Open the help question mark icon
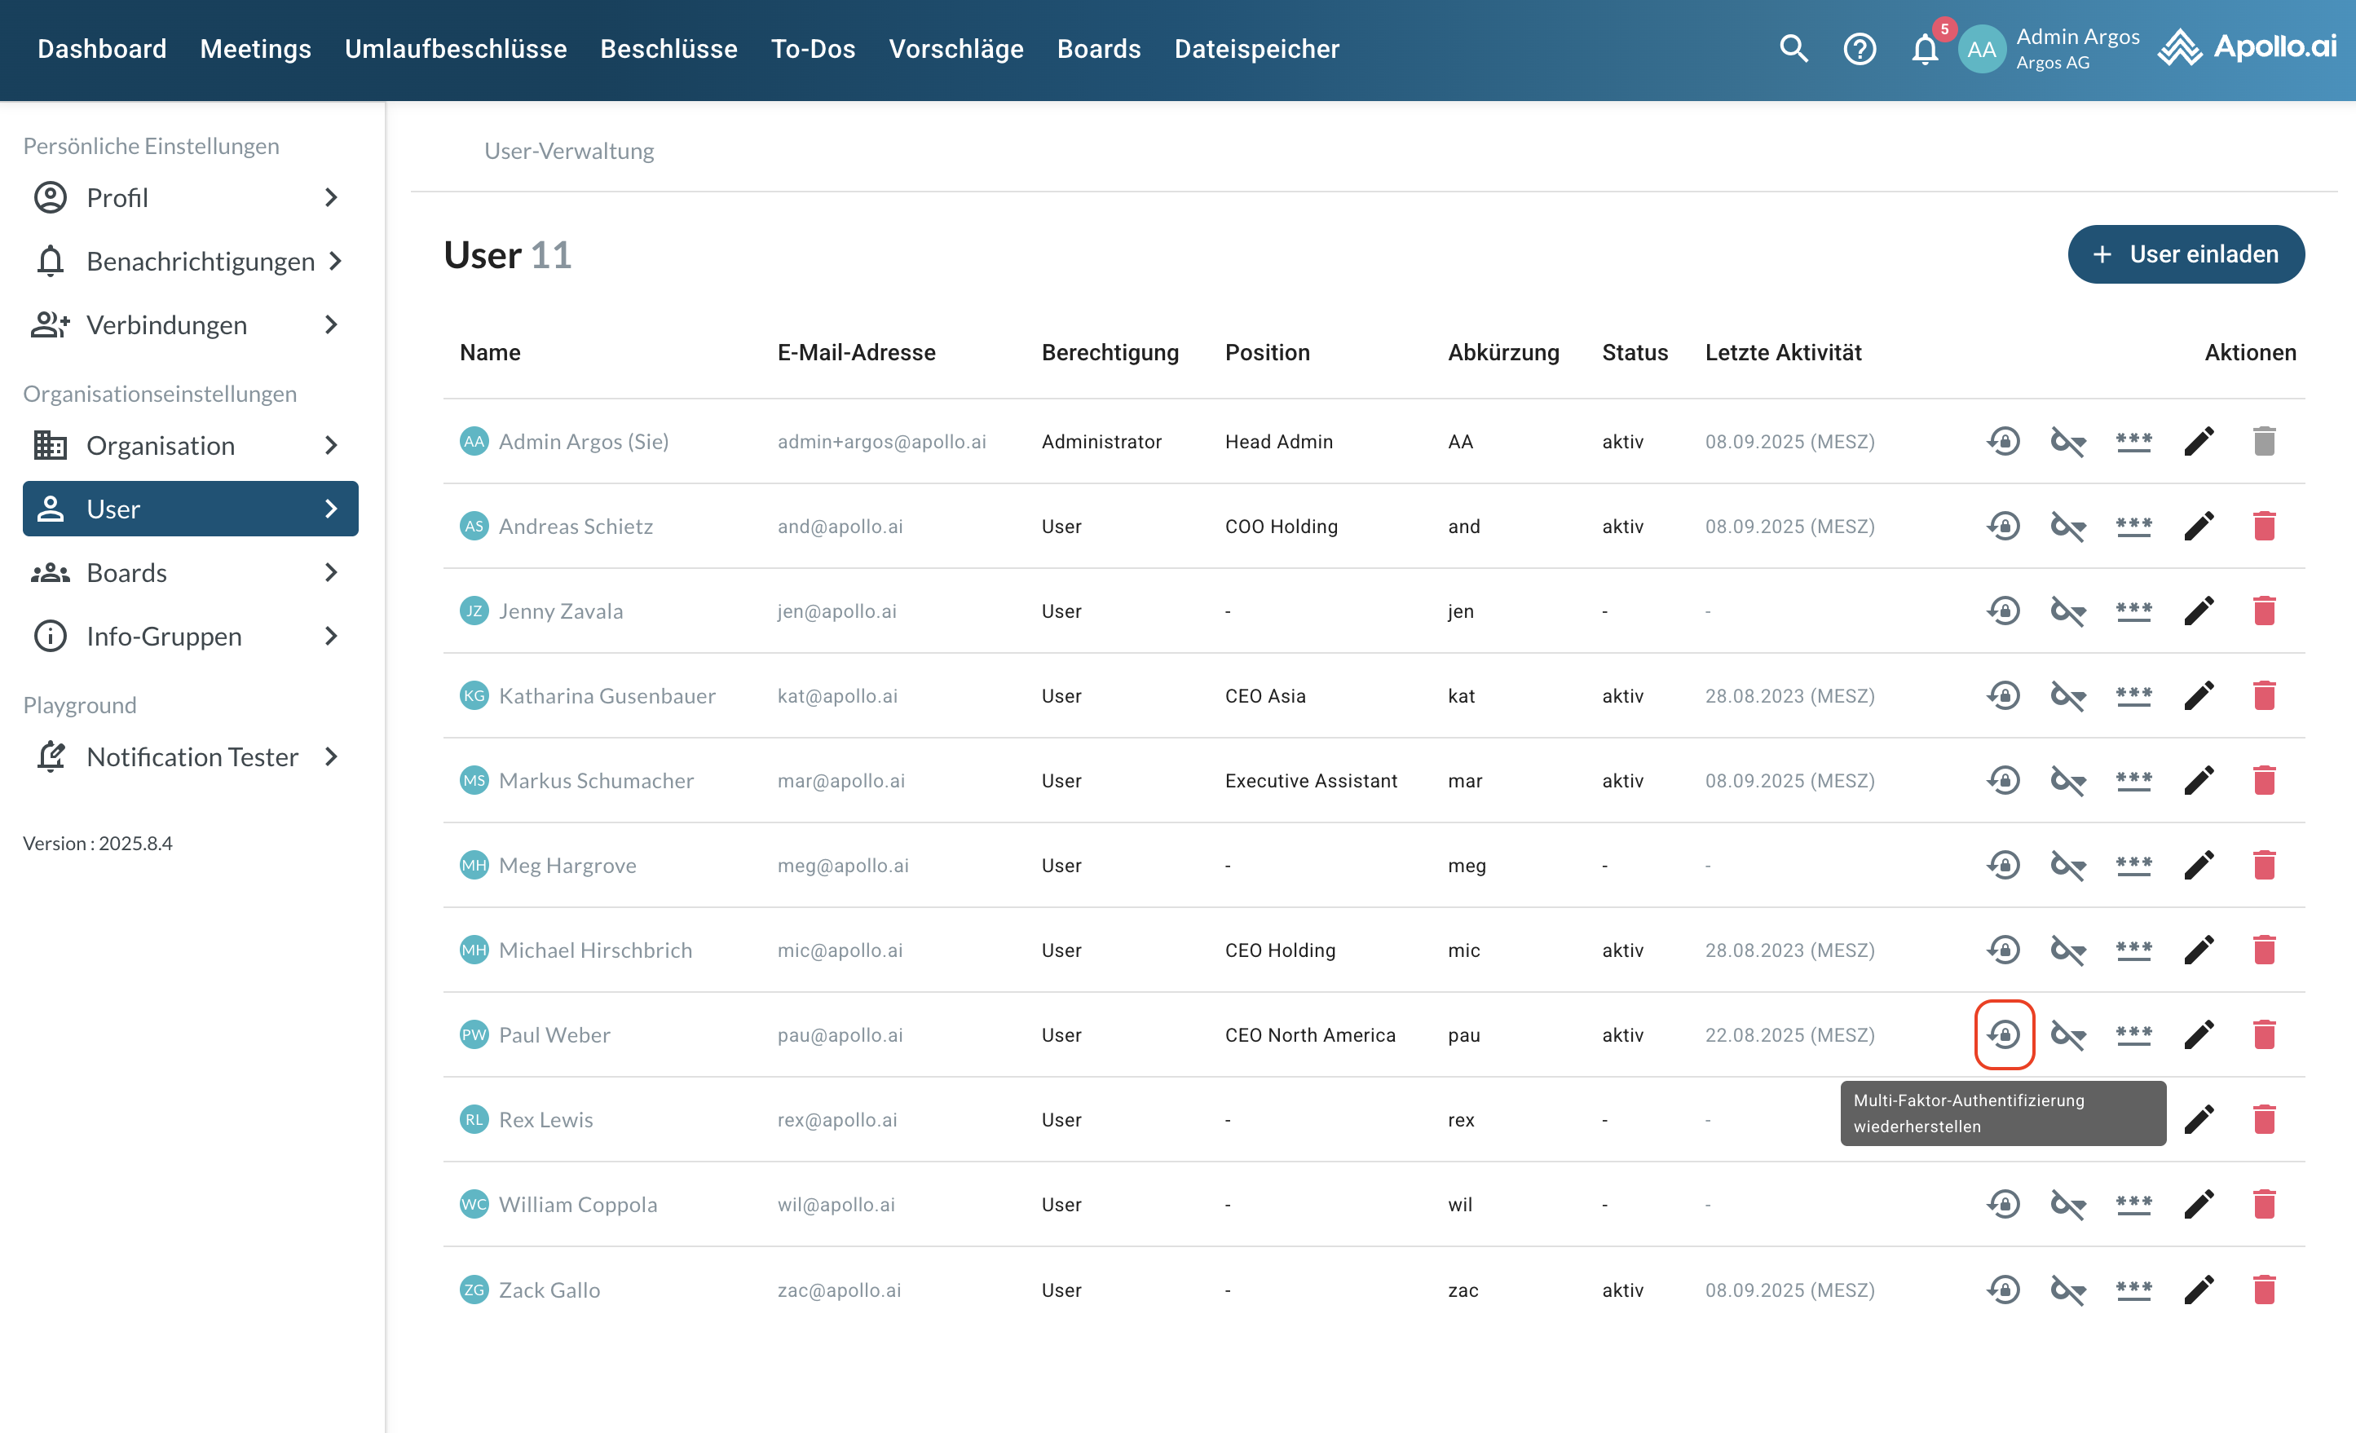Screen dimensions: 2356x1433 coord(1859,48)
